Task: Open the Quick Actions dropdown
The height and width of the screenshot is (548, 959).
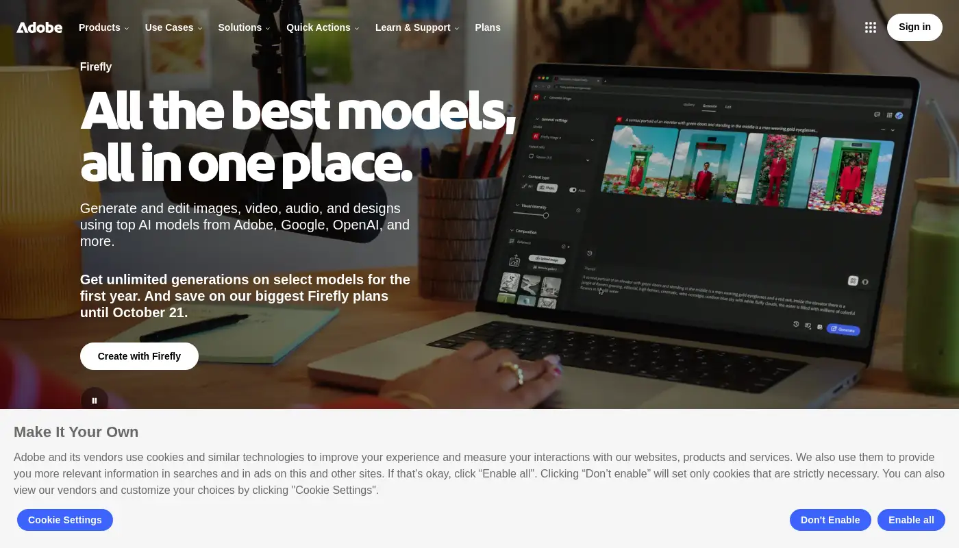Action: coord(323,27)
